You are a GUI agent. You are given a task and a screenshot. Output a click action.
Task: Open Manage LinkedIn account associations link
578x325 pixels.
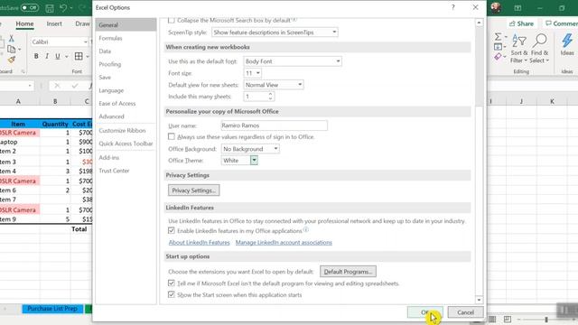tap(284, 243)
